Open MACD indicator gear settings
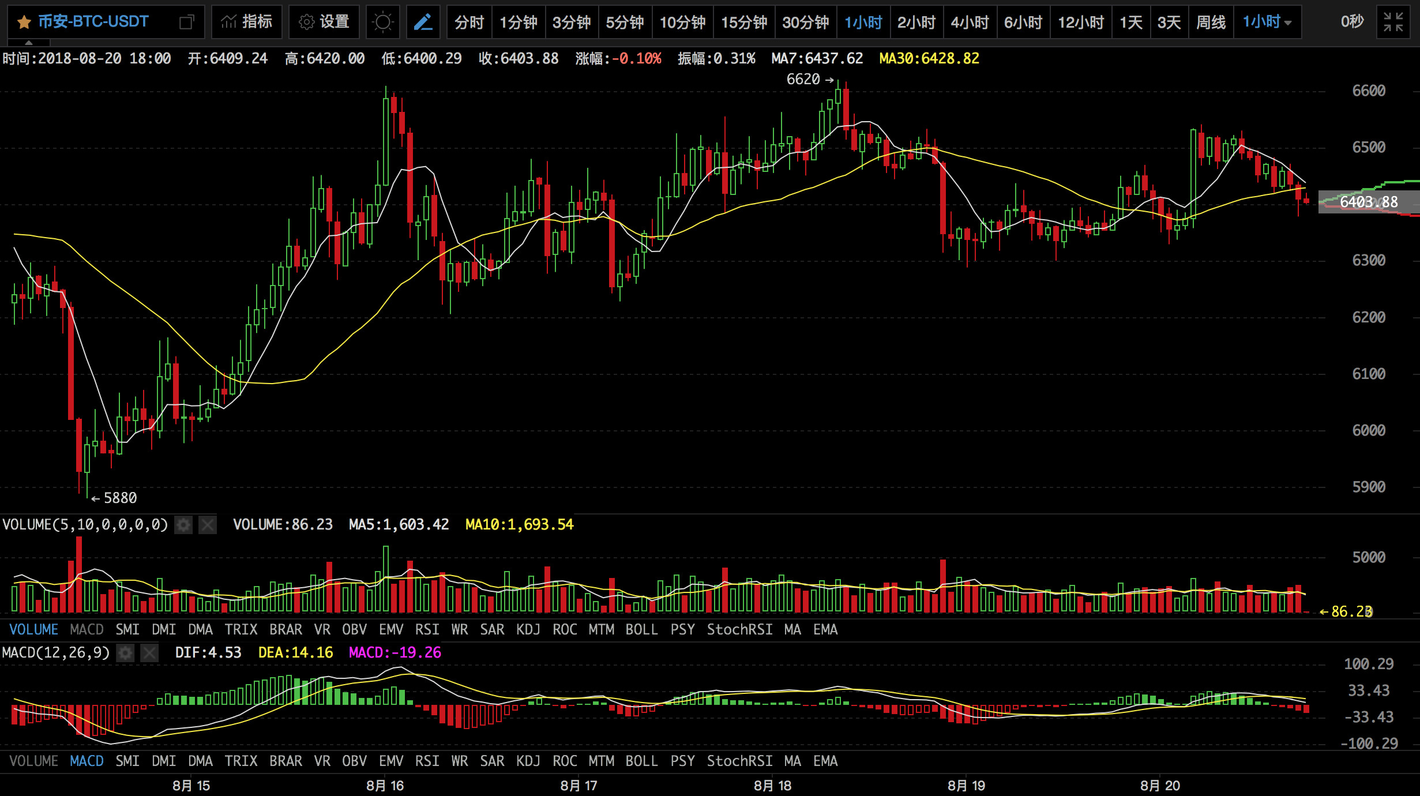 point(125,653)
